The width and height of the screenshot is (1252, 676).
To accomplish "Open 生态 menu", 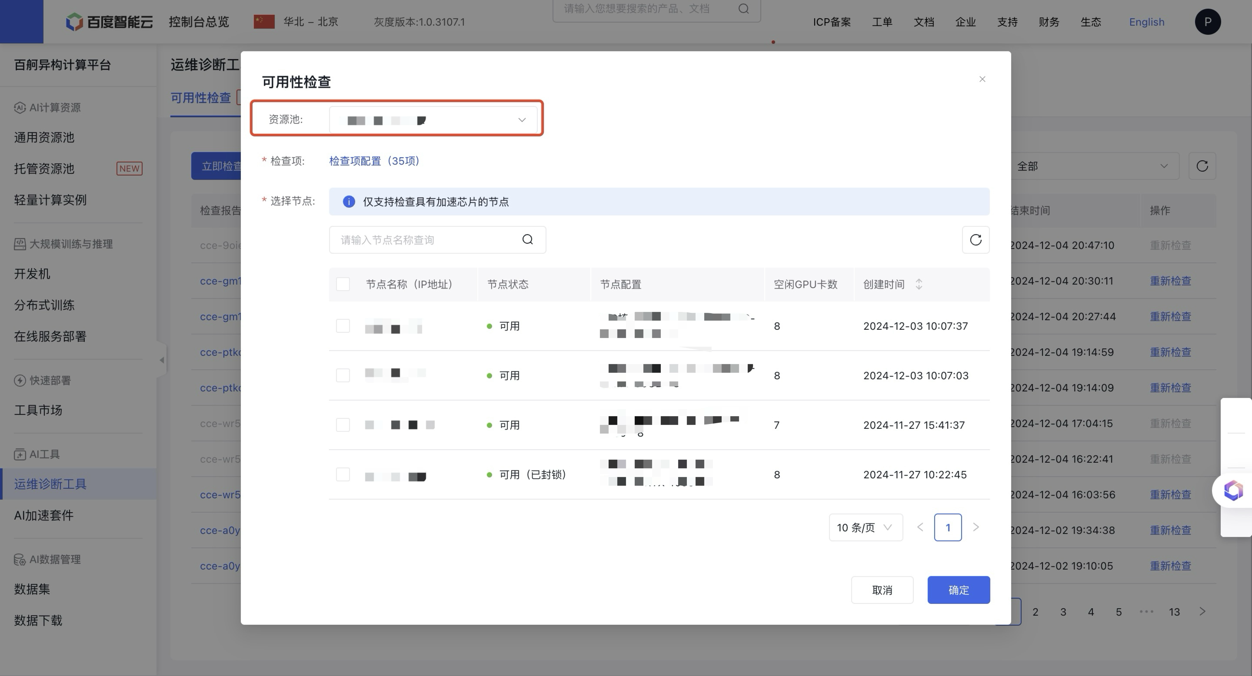I will 1091,22.
